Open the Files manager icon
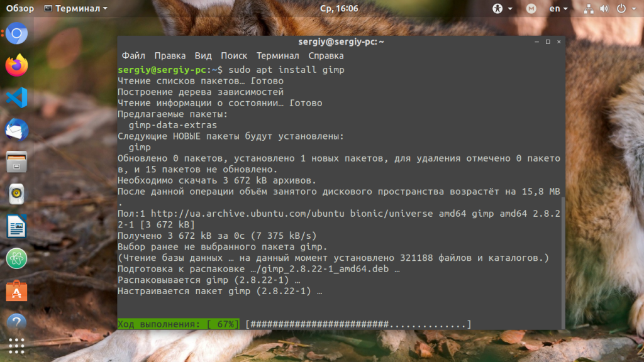Image resolution: width=644 pixels, height=362 pixels. pyautogui.click(x=16, y=162)
